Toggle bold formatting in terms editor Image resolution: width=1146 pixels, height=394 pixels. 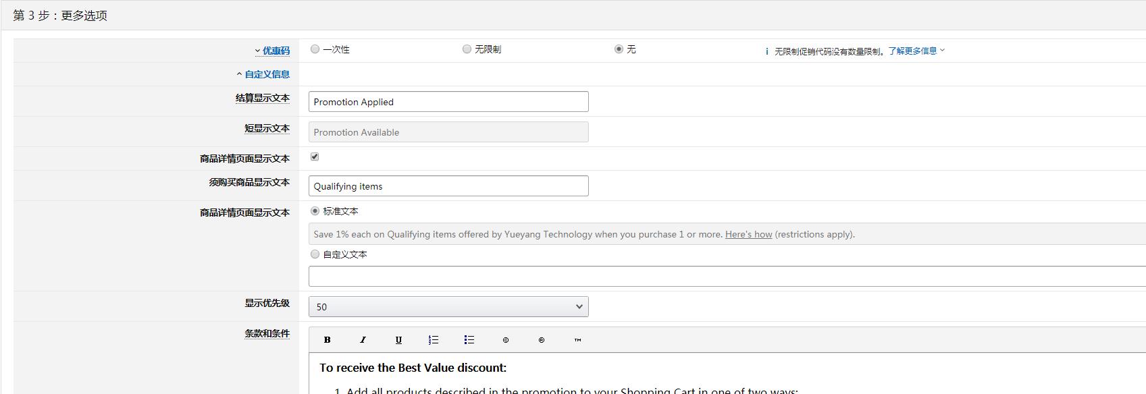click(328, 340)
